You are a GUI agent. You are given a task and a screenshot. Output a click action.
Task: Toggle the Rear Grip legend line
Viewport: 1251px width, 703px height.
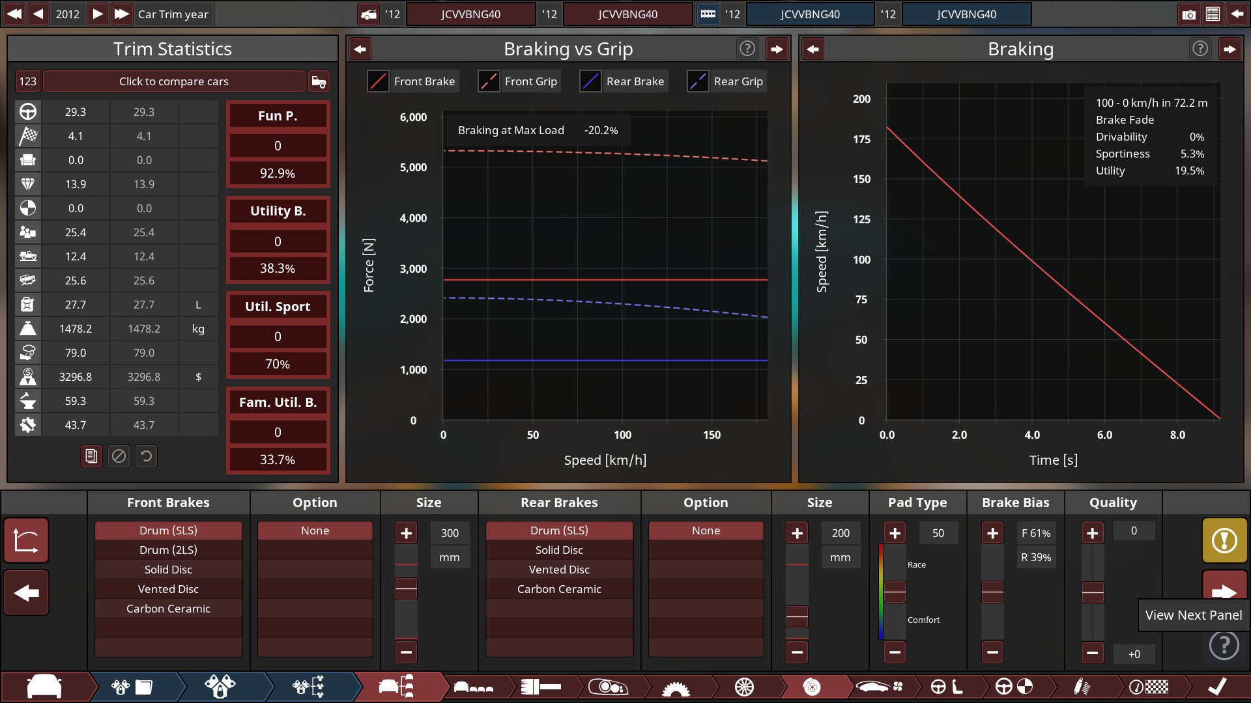pos(726,81)
